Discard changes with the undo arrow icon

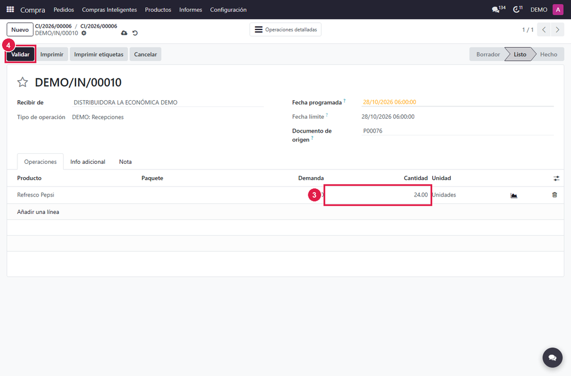[135, 33]
